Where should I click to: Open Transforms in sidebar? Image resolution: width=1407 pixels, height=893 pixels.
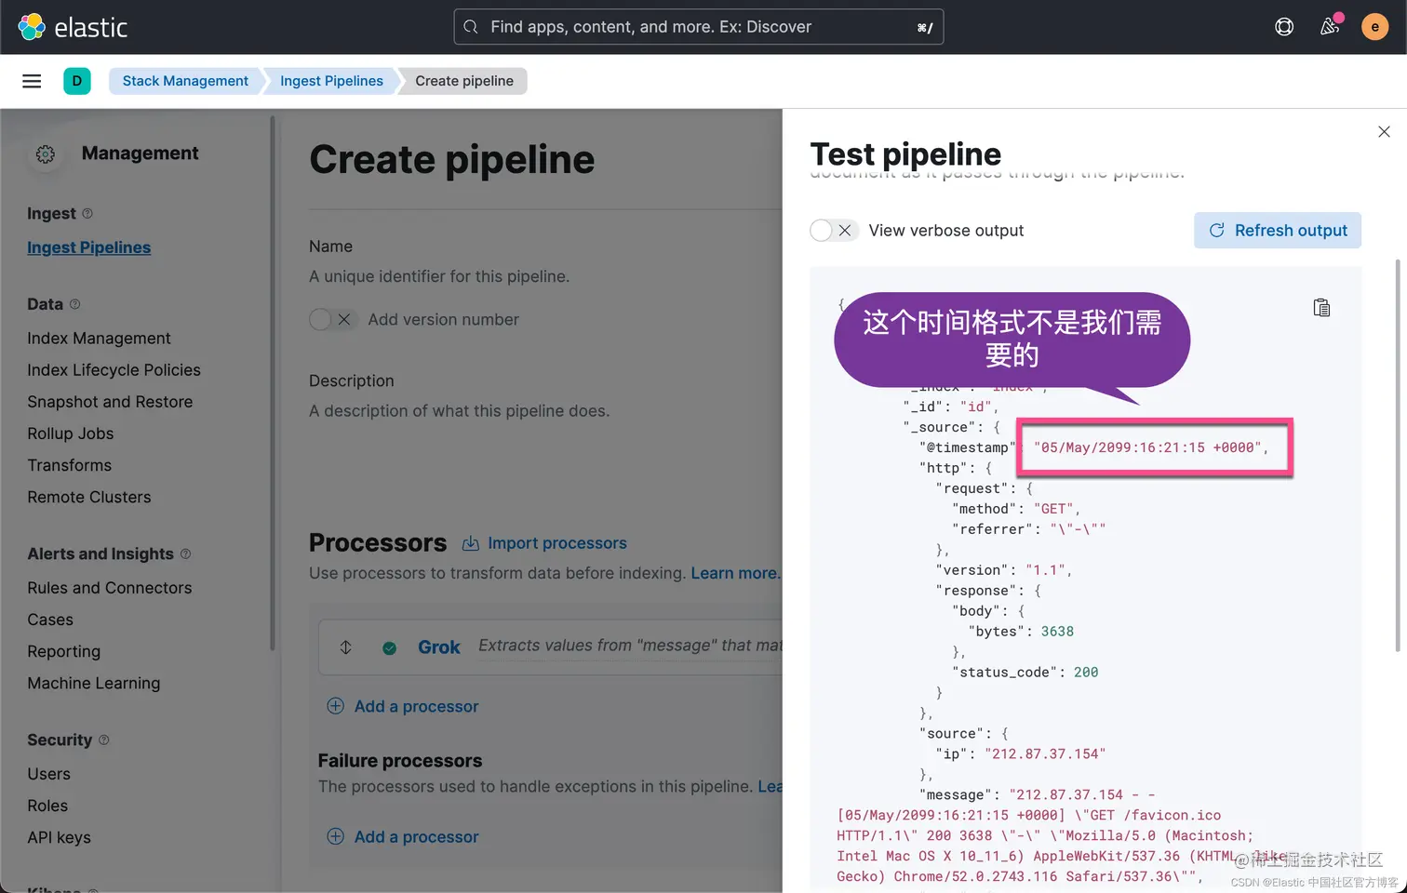[x=69, y=465]
